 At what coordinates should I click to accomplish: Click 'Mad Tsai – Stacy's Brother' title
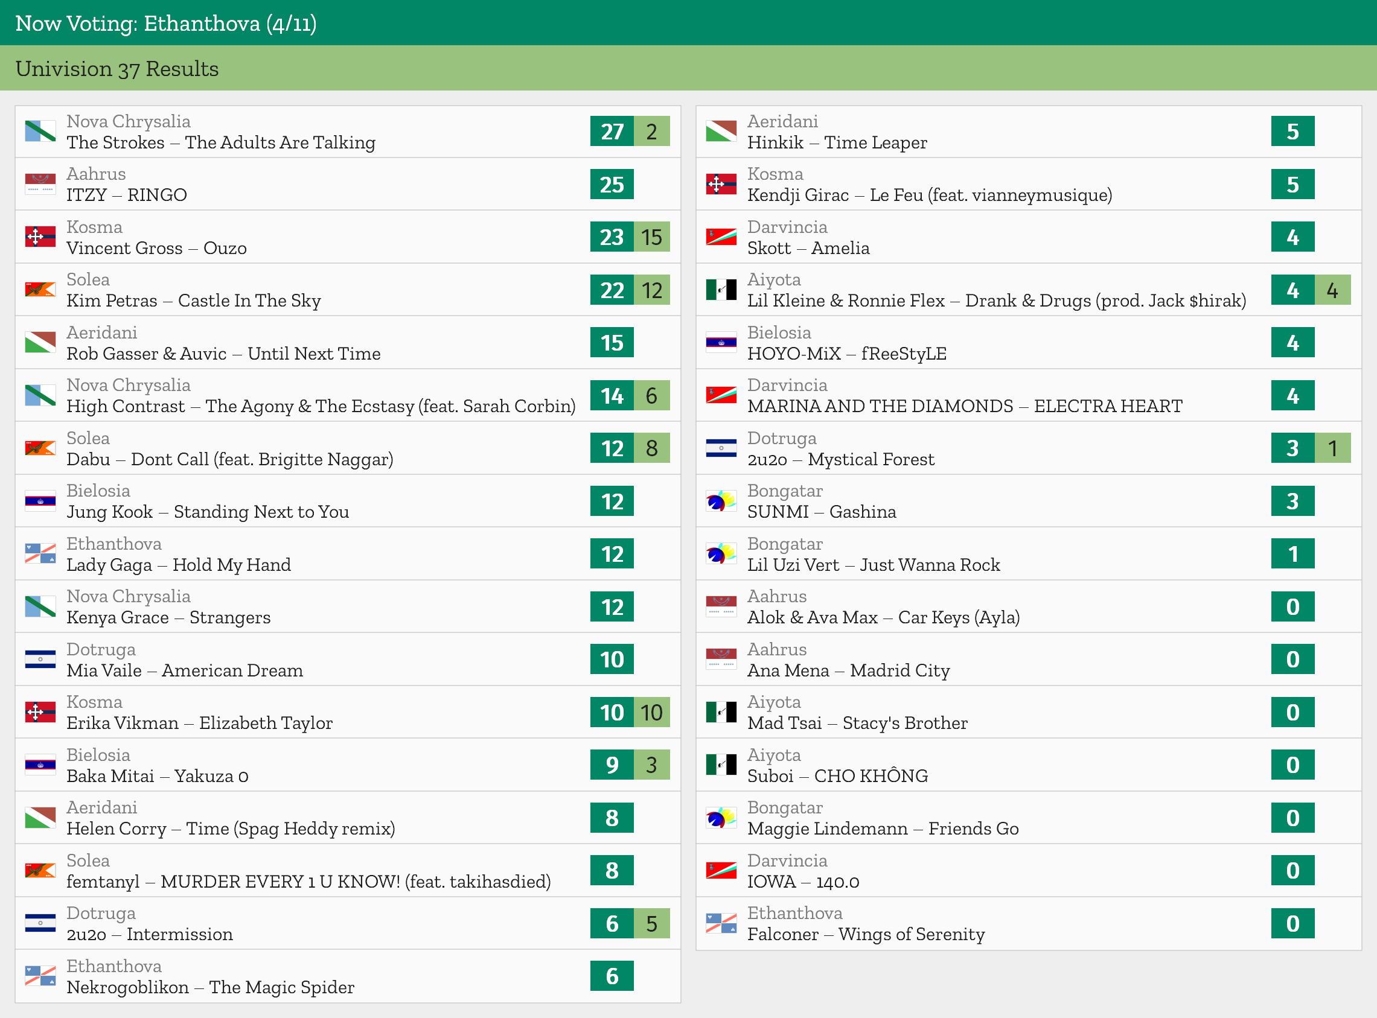click(857, 723)
